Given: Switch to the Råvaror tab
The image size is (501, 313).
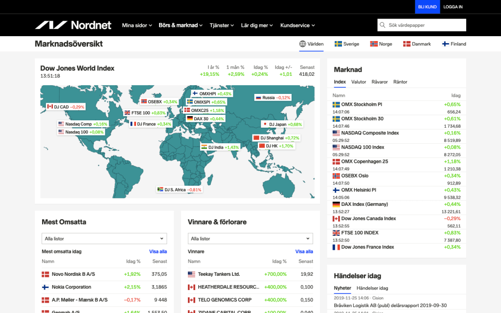Looking at the screenshot, I should 379,82.
